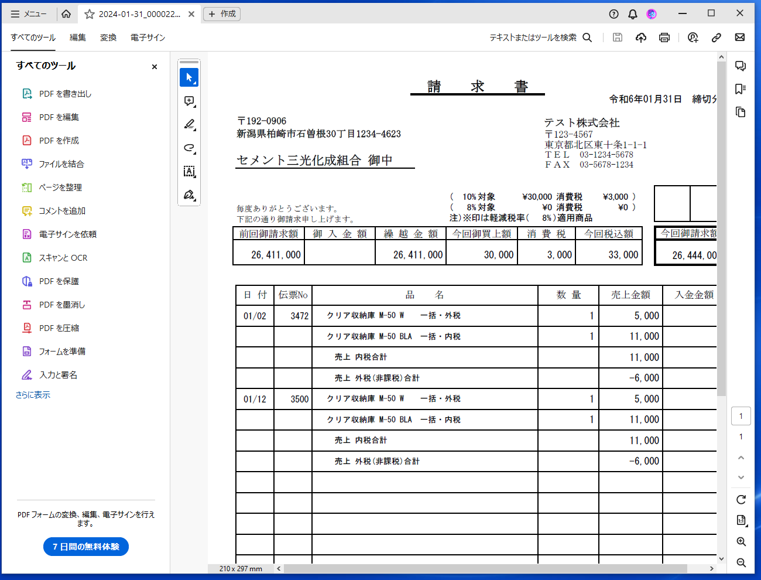Select the add comment tool in quick toolbar

[189, 101]
